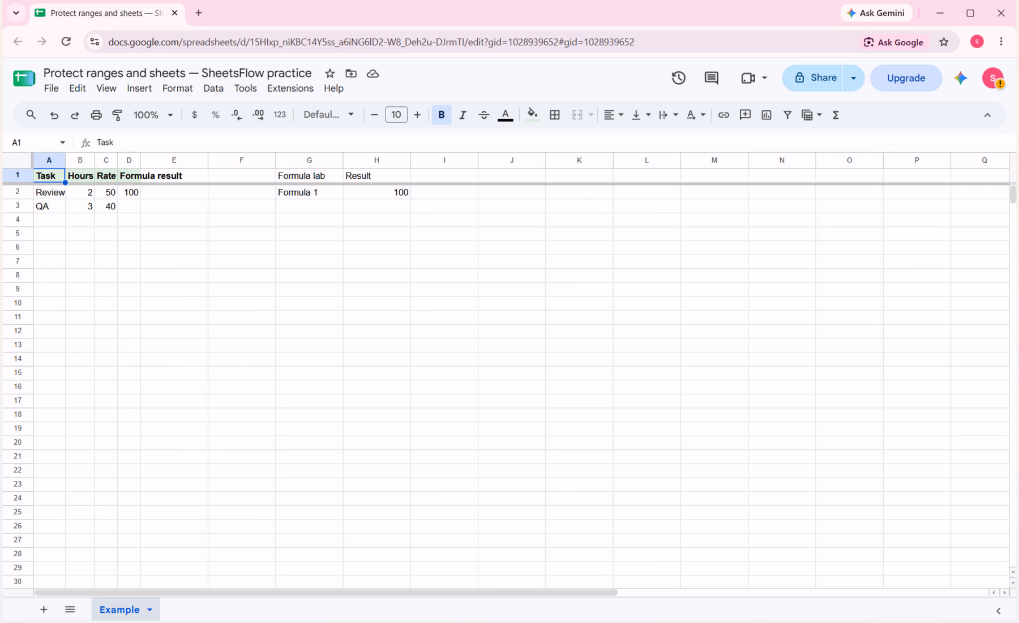The width and height of the screenshot is (1019, 623).
Task: Insert a chart
Action: (x=767, y=115)
